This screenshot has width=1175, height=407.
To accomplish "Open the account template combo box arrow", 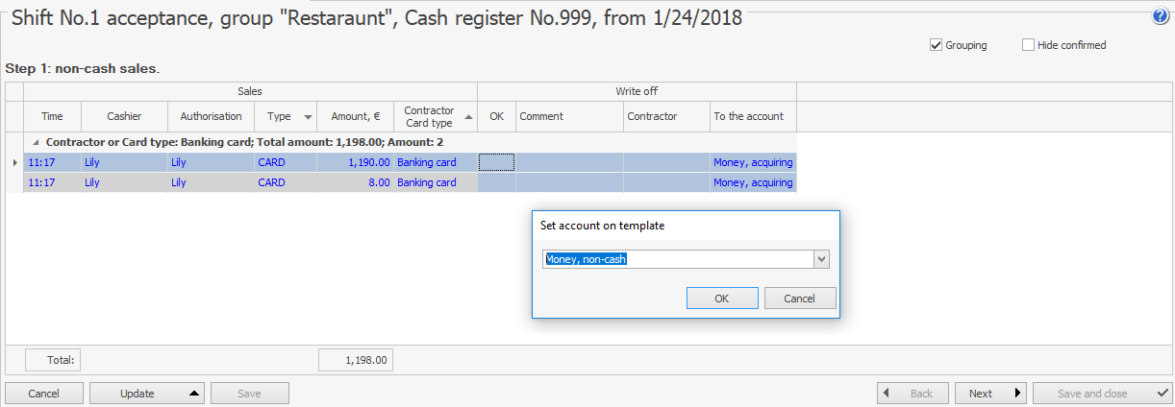I will [821, 259].
